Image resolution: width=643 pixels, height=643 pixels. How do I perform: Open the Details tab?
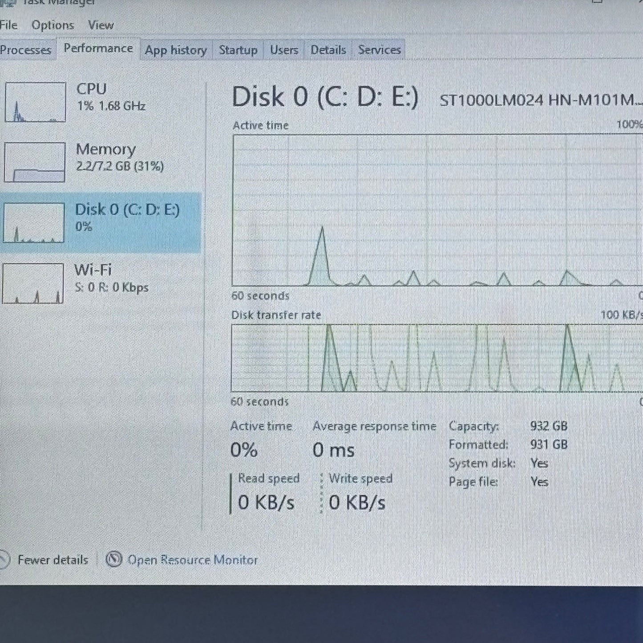(328, 50)
